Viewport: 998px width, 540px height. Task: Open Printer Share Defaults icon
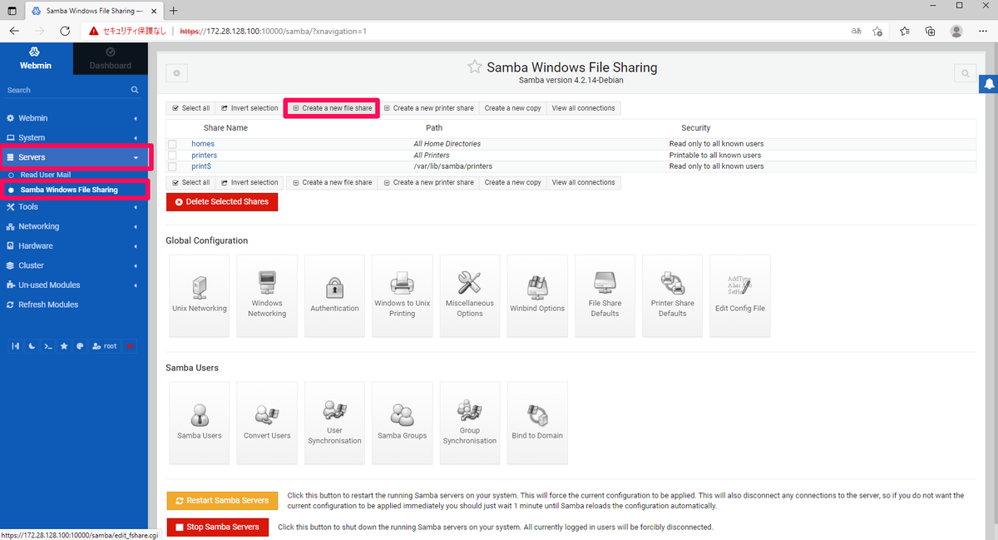click(673, 295)
